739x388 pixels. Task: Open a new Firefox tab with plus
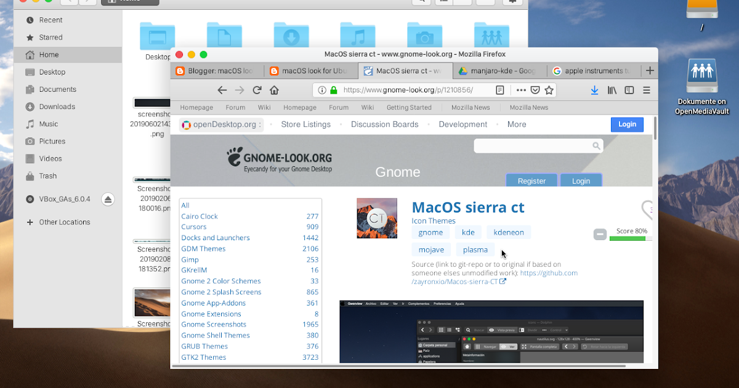click(x=650, y=71)
